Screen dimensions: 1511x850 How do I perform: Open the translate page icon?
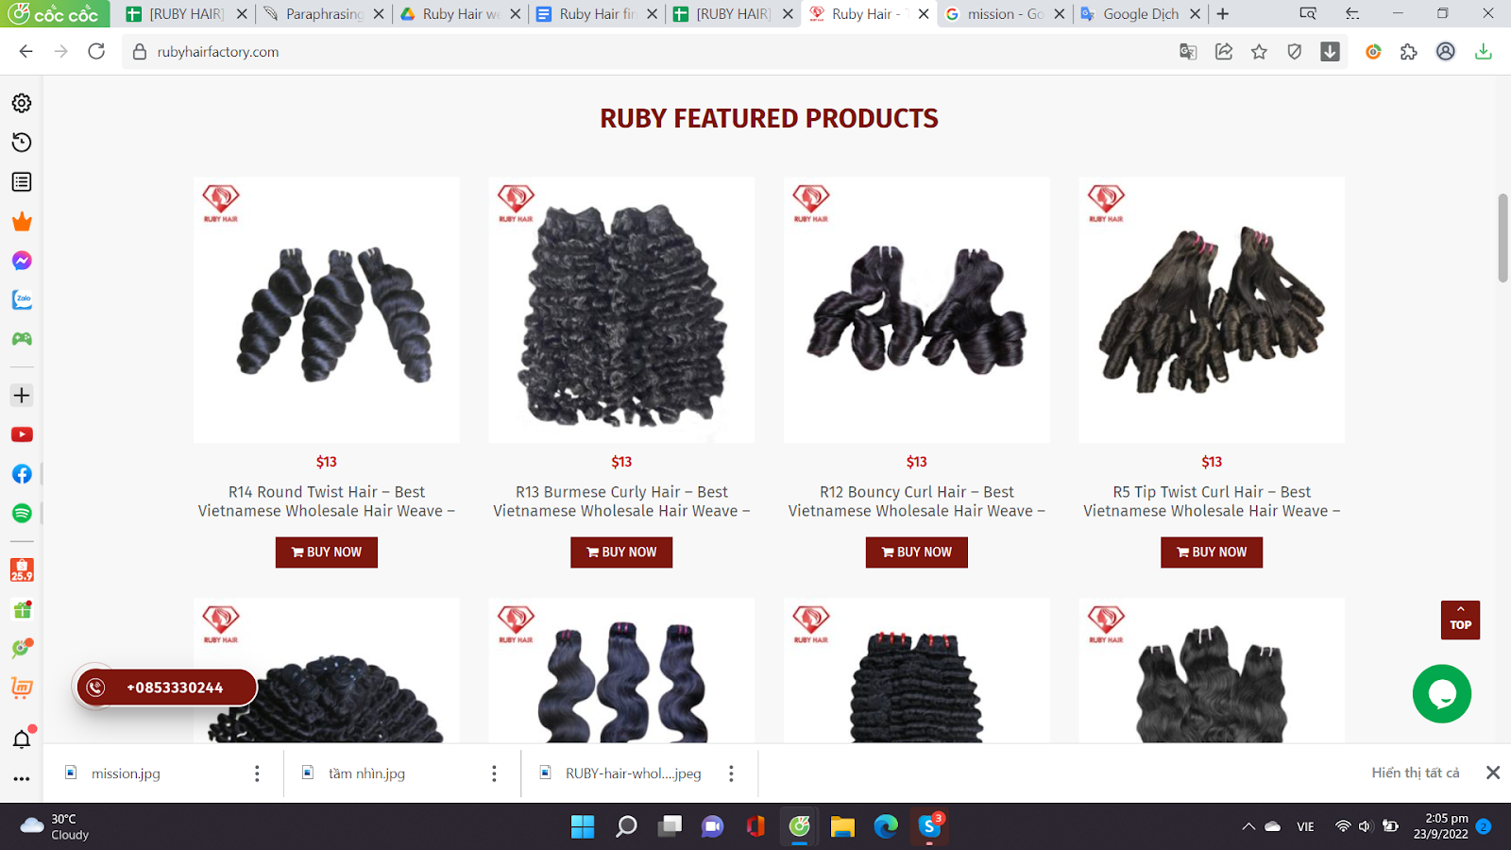[x=1188, y=52]
